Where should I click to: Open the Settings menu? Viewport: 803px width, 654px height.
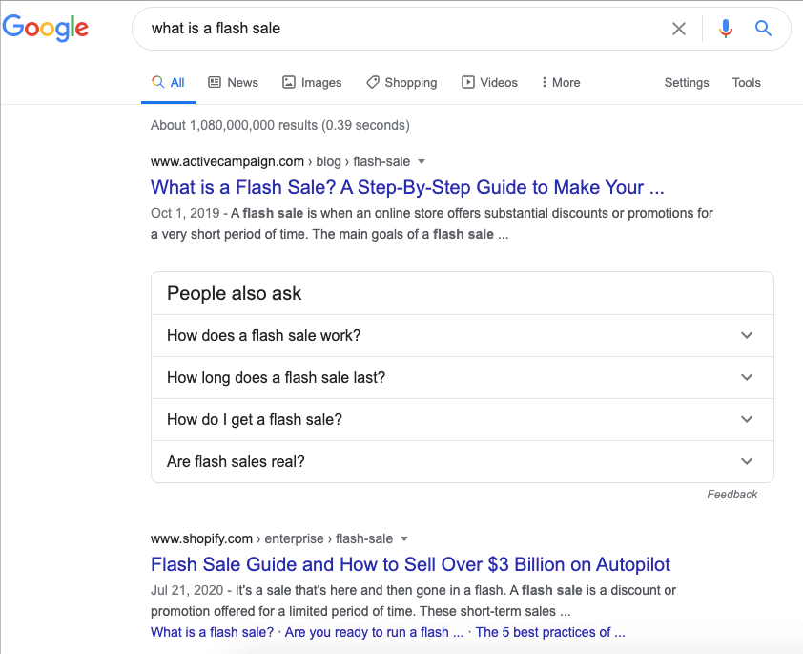point(687,83)
